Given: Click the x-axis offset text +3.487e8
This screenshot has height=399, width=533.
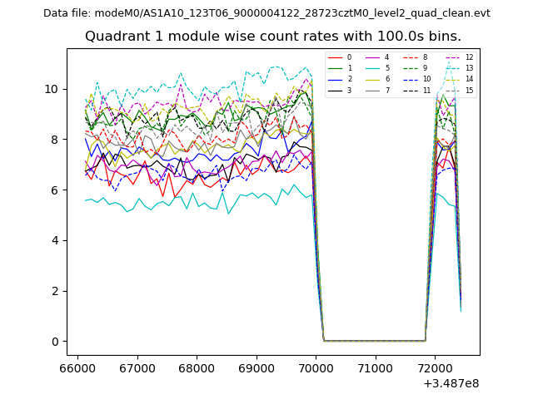Looking at the screenshot, I should point(449,383).
